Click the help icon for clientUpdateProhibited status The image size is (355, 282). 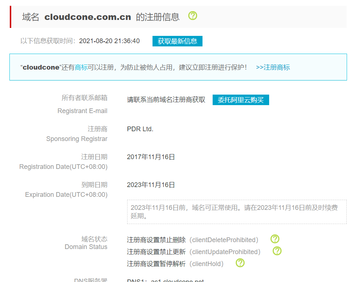tap(277, 251)
